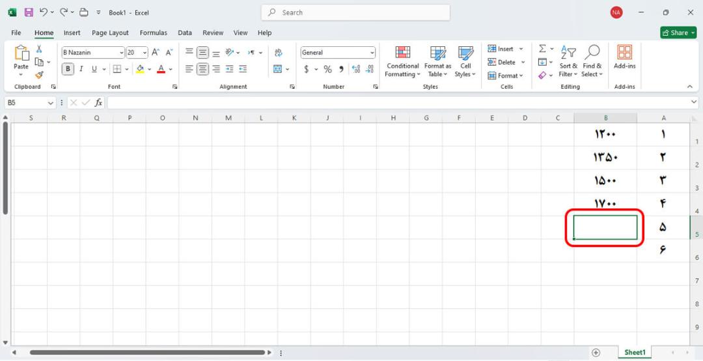
Task: Open Find & Select button
Action: (x=592, y=61)
